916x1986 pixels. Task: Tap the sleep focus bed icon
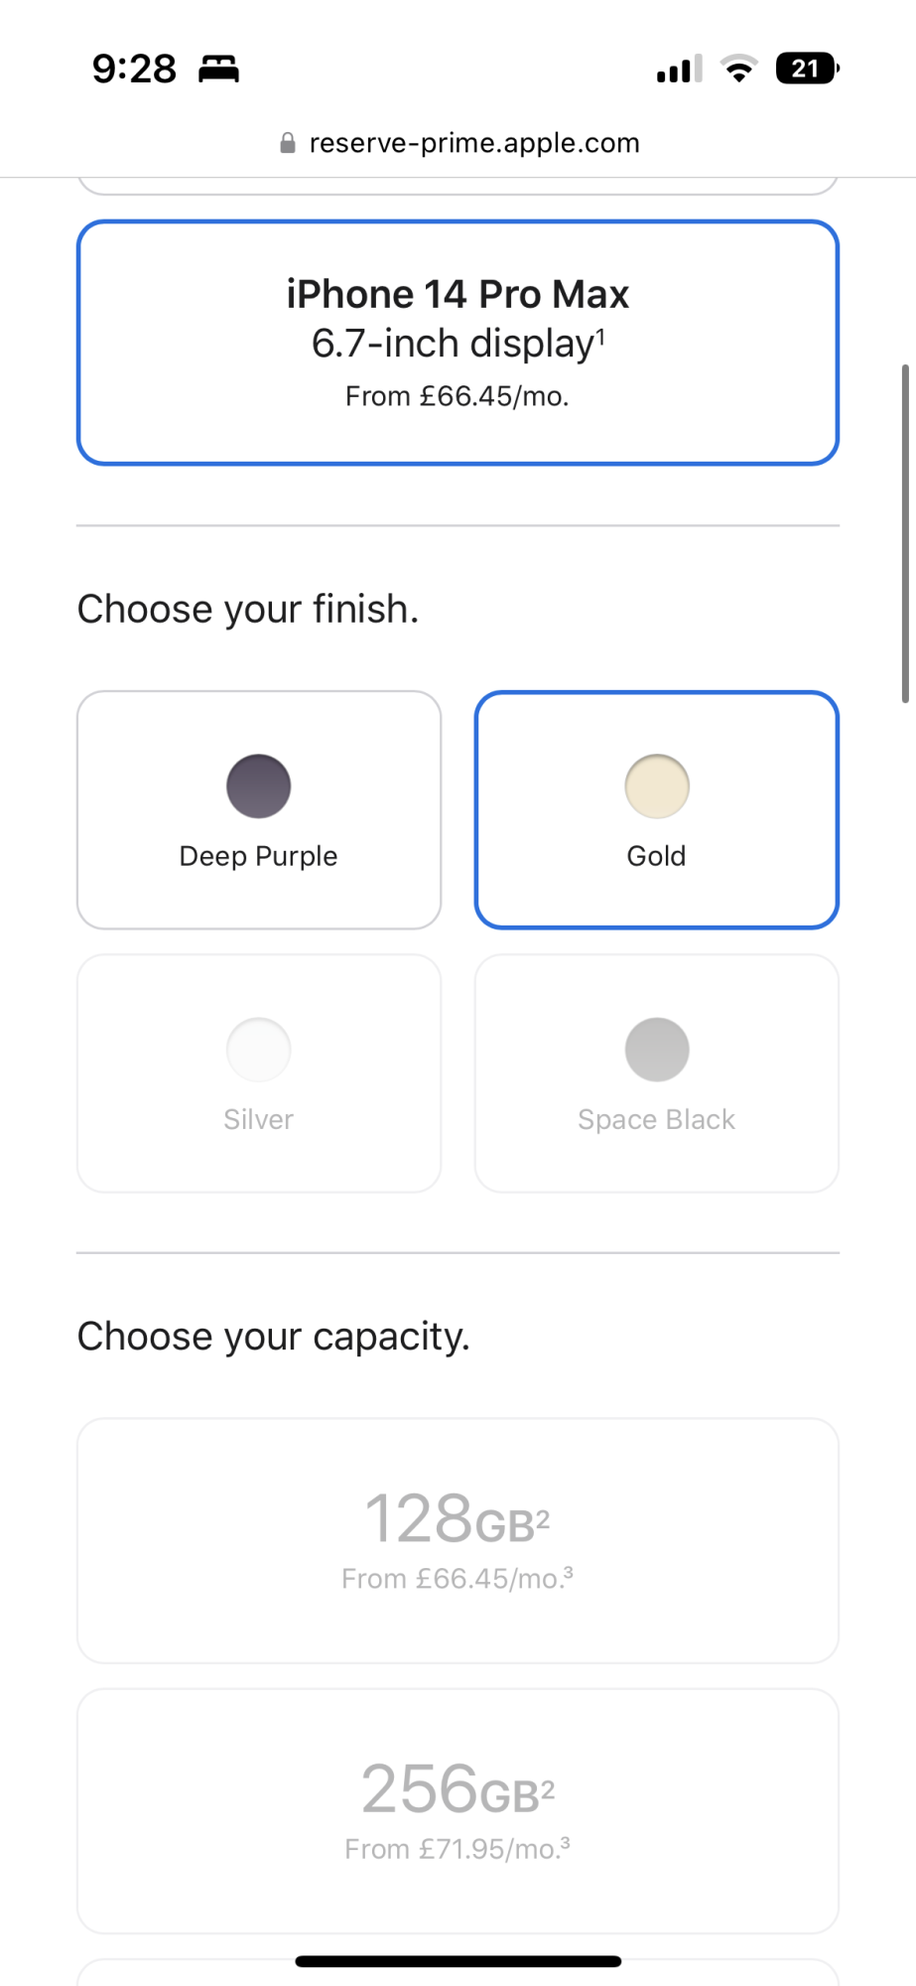(218, 69)
